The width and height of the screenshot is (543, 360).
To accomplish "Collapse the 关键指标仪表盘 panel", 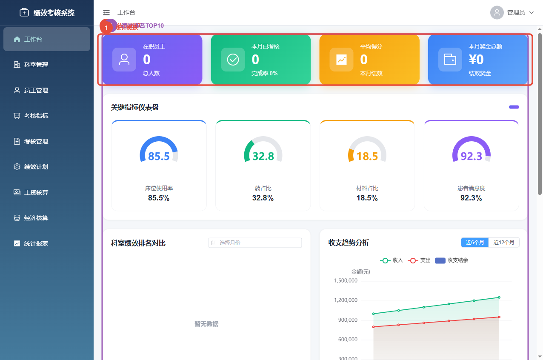I will [514, 107].
